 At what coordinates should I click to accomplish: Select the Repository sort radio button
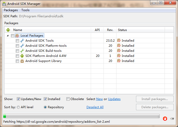pyautogui.click(x=45, y=107)
